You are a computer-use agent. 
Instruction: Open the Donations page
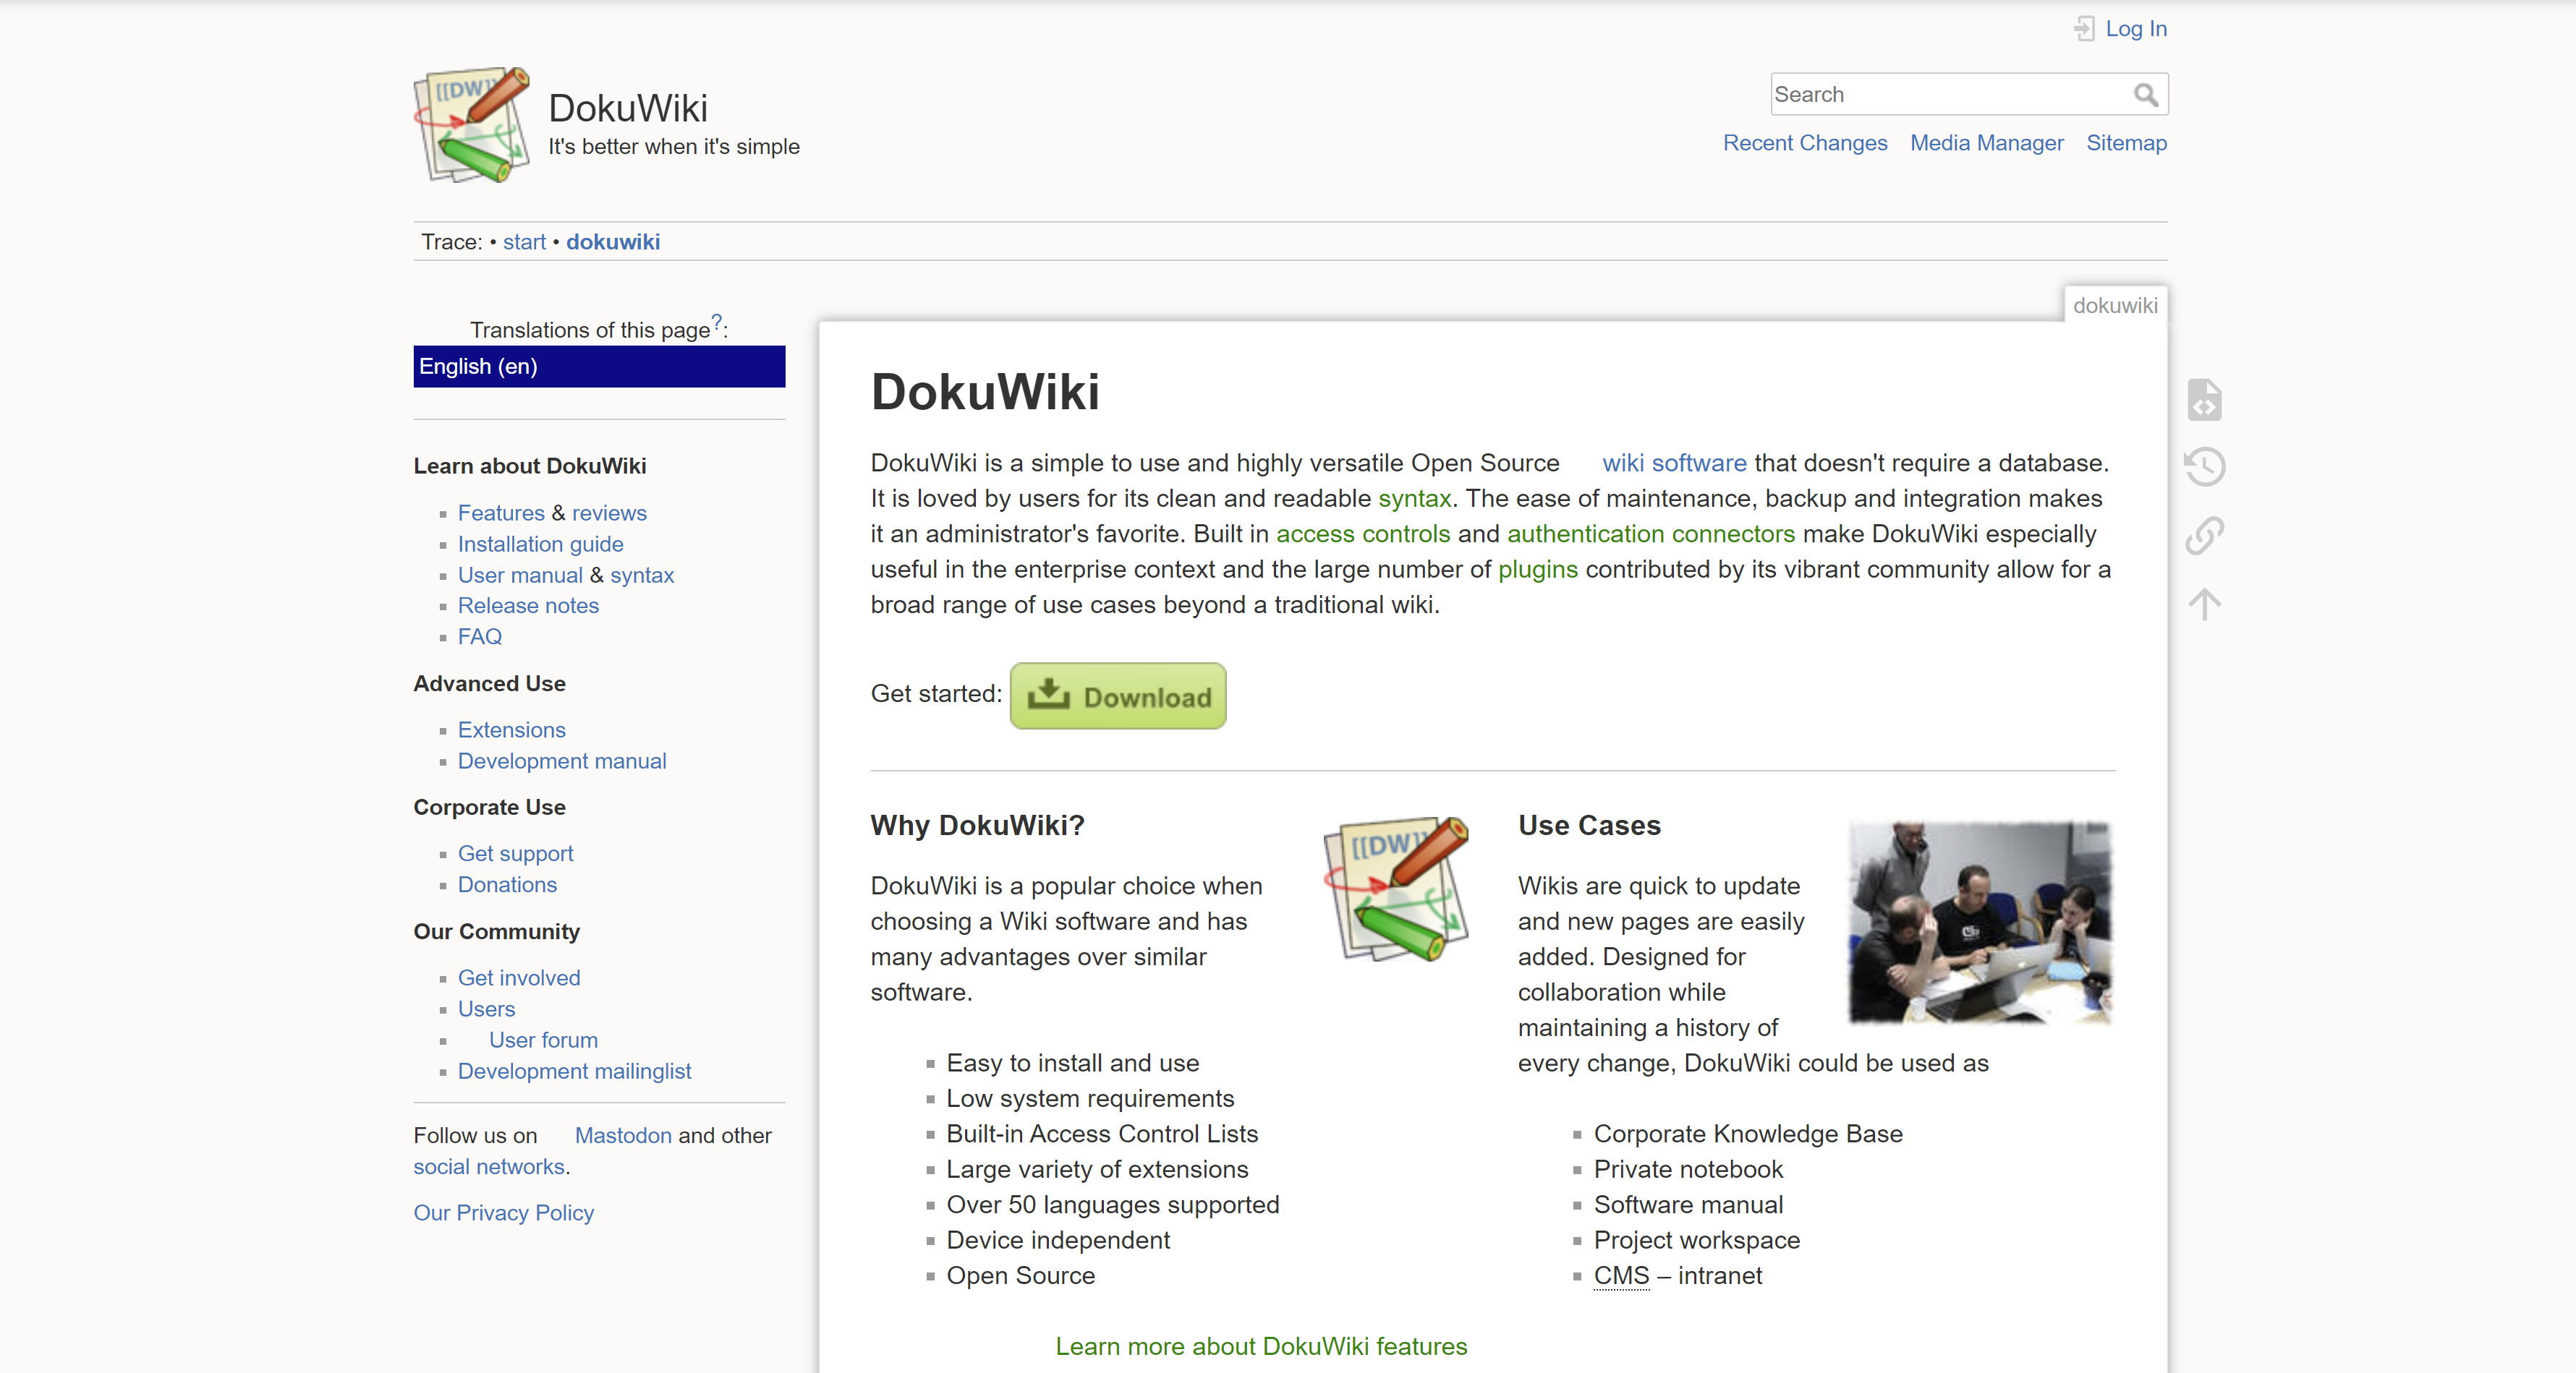507,884
